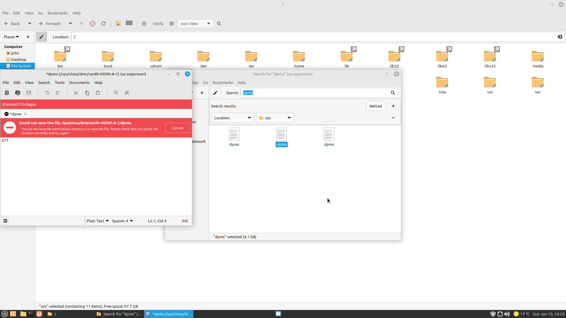Open Home folder icon in main toolbar

[118, 24]
